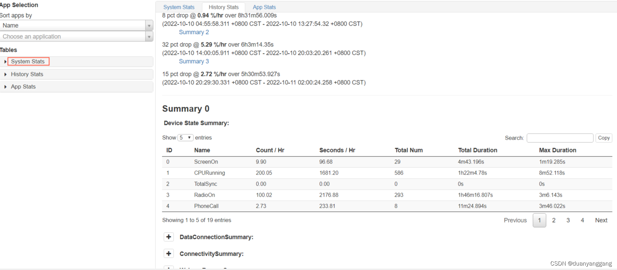Click the 200.05 Count / Hr value

[x=264, y=173]
